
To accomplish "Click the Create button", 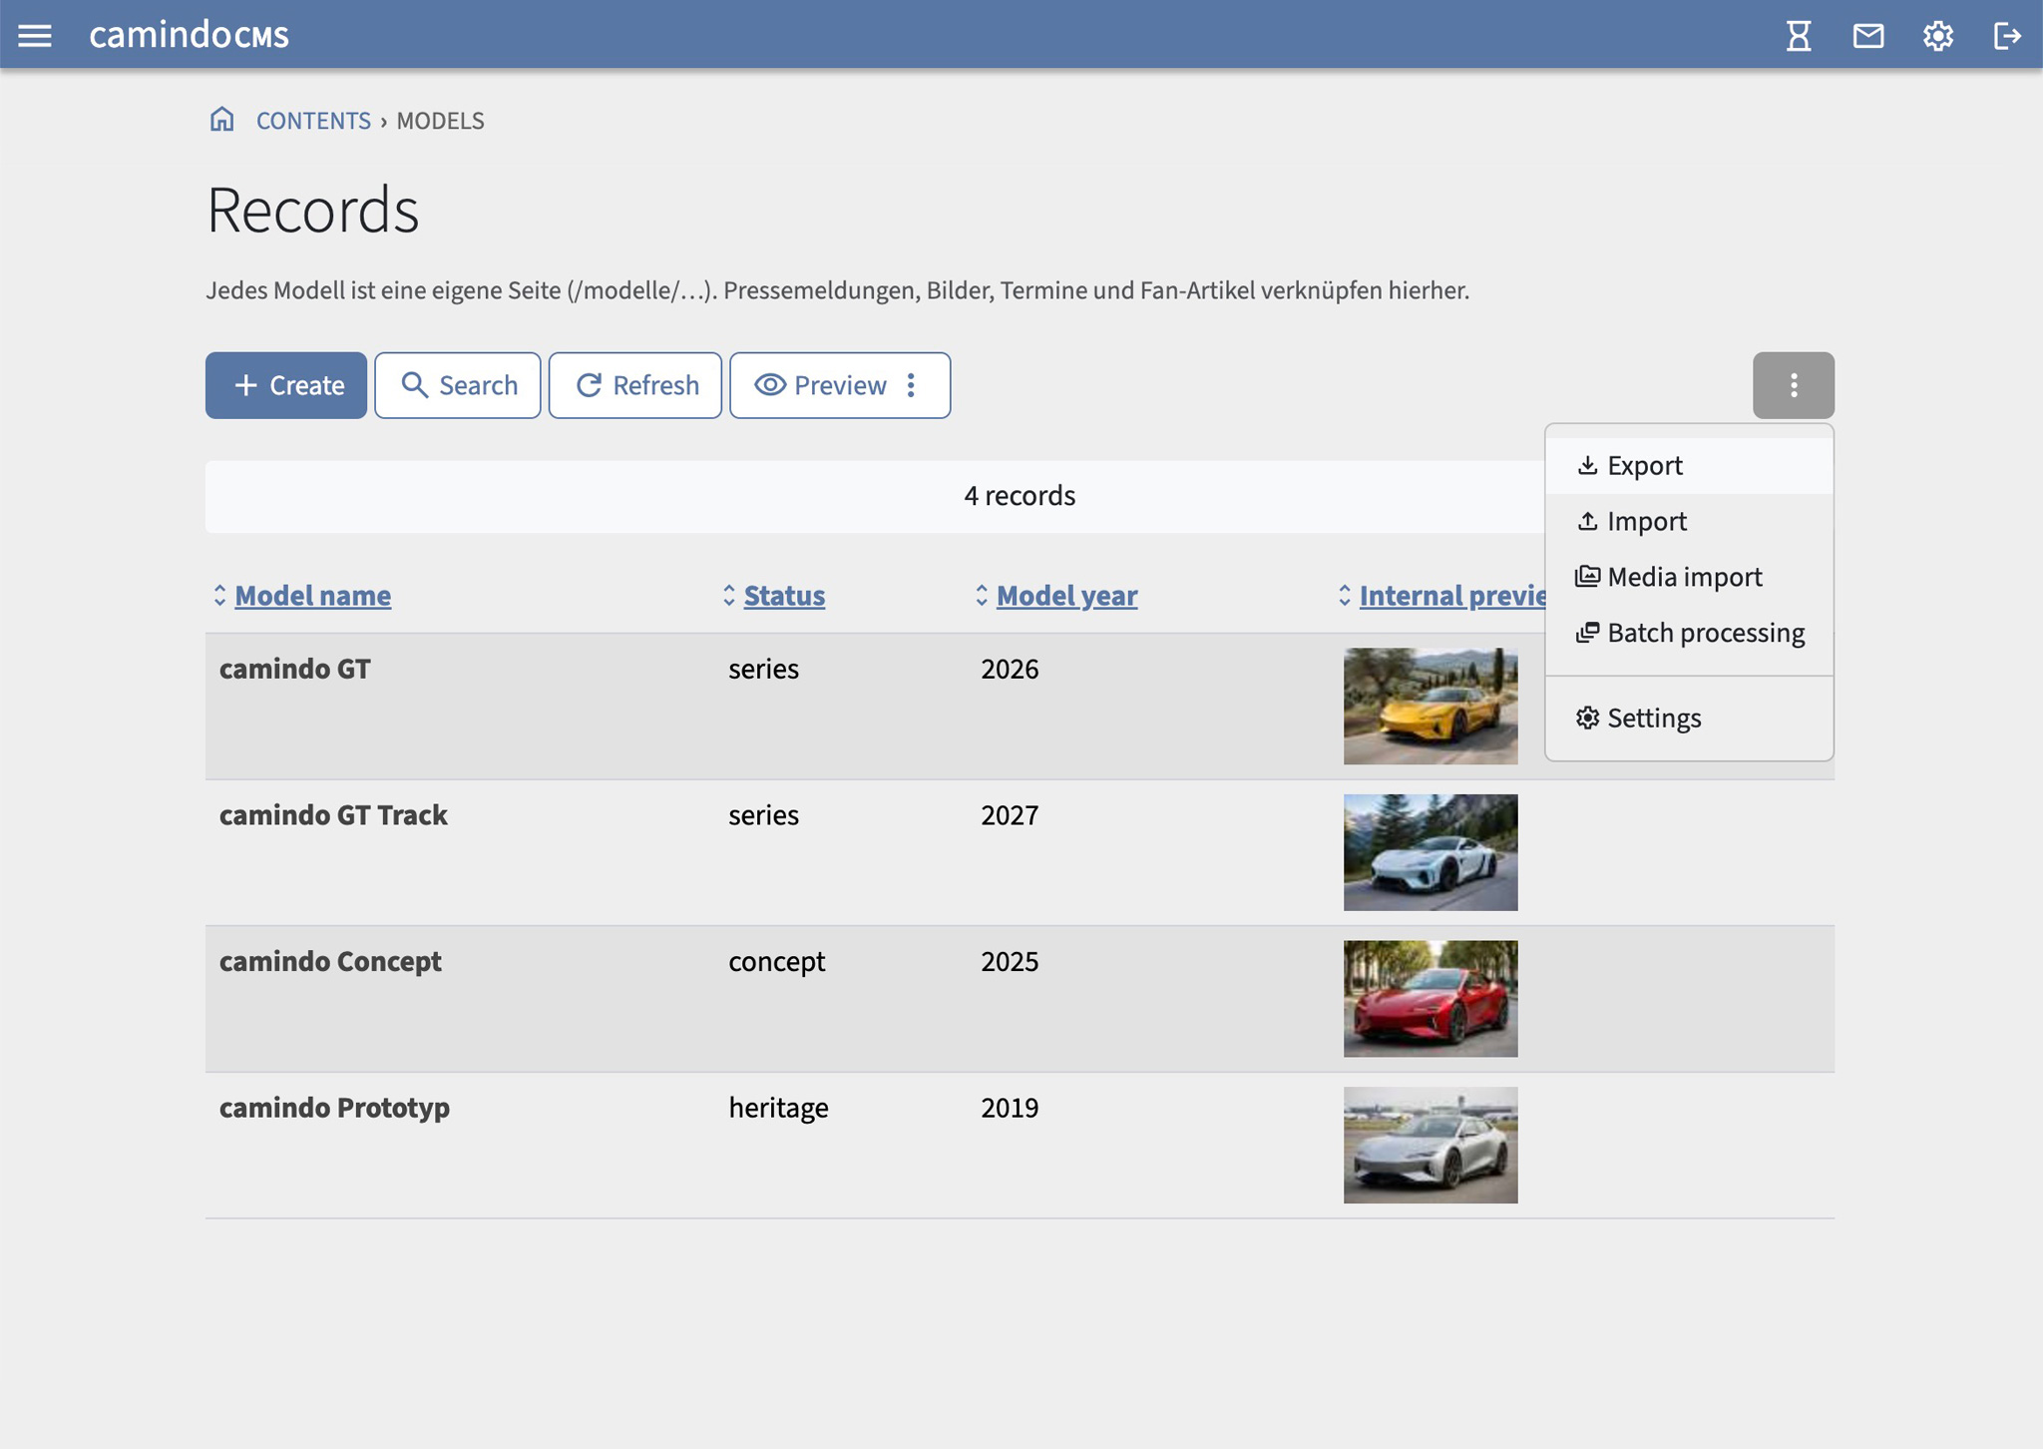I will coord(286,385).
